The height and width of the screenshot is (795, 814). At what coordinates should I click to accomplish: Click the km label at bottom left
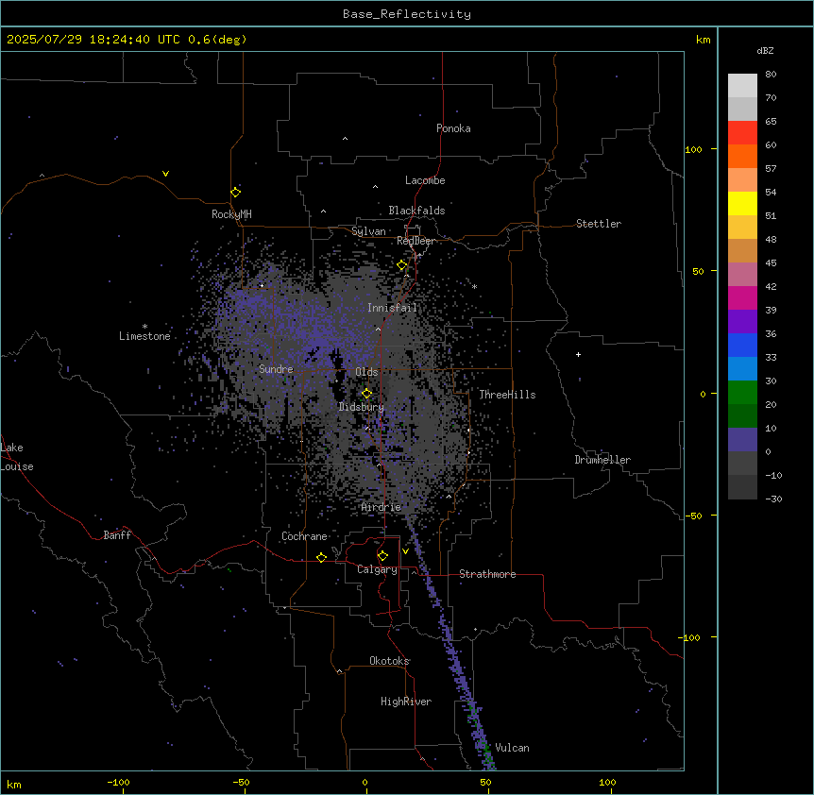[x=14, y=784]
